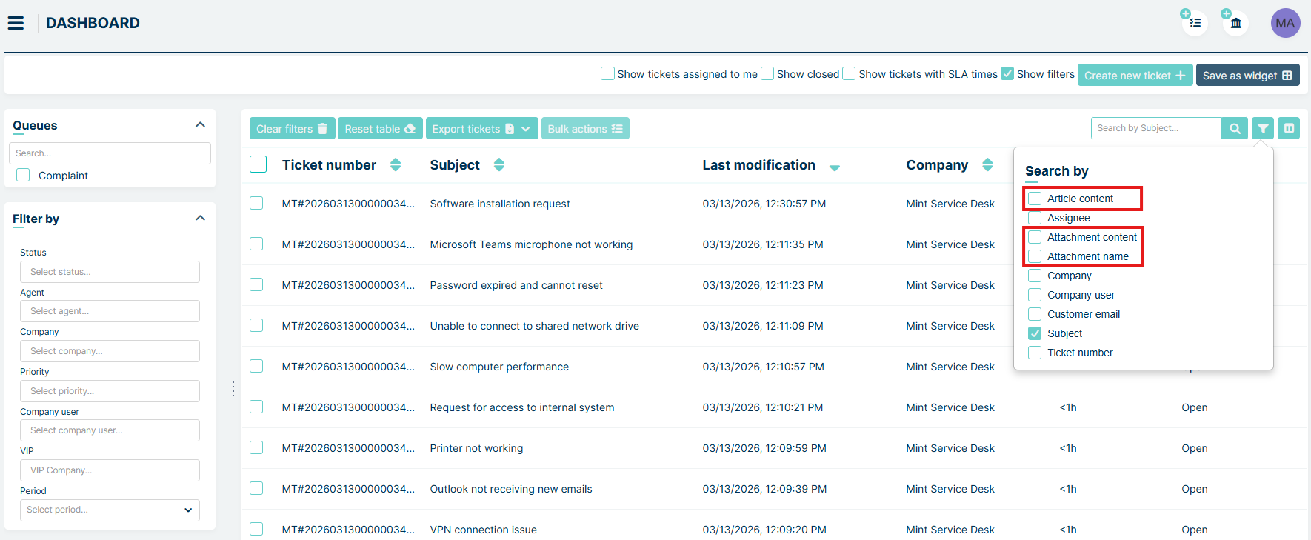Screen dimensions: 1311x540
Task: Tick the Complaint queue checkbox
Action: pyautogui.click(x=23, y=176)
